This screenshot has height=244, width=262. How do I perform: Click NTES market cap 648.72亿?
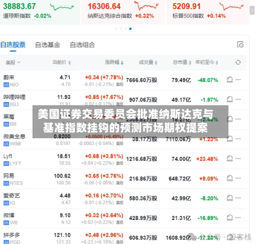[x=180, y=179]
